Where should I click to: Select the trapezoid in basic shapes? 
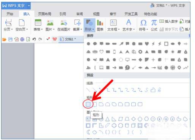tap(127, 119)
